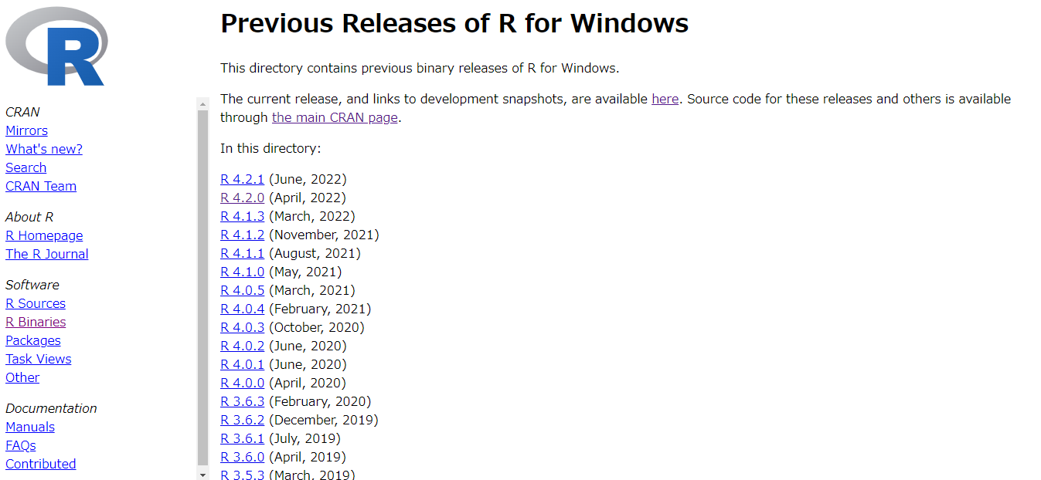This screenshot has height=480, width=1041.
Task: Click the 'Previous Releases of R for Windows' heading
Action: (x=454, y=23)
